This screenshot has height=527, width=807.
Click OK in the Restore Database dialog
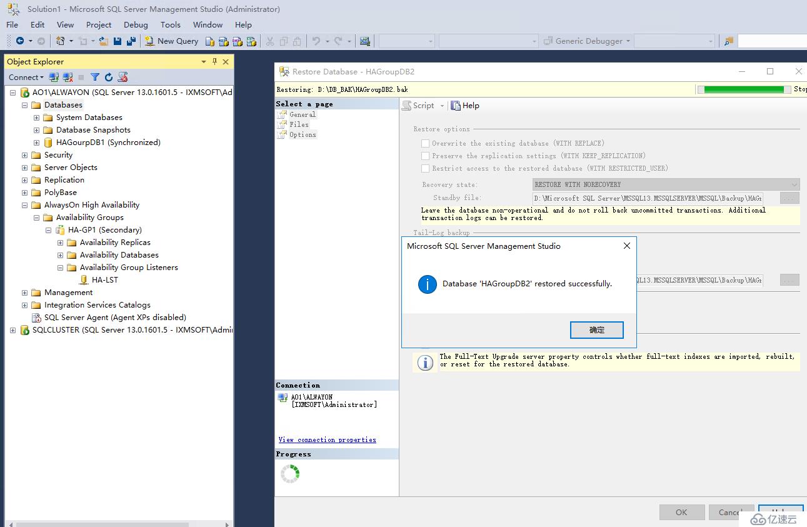[682, 512]
